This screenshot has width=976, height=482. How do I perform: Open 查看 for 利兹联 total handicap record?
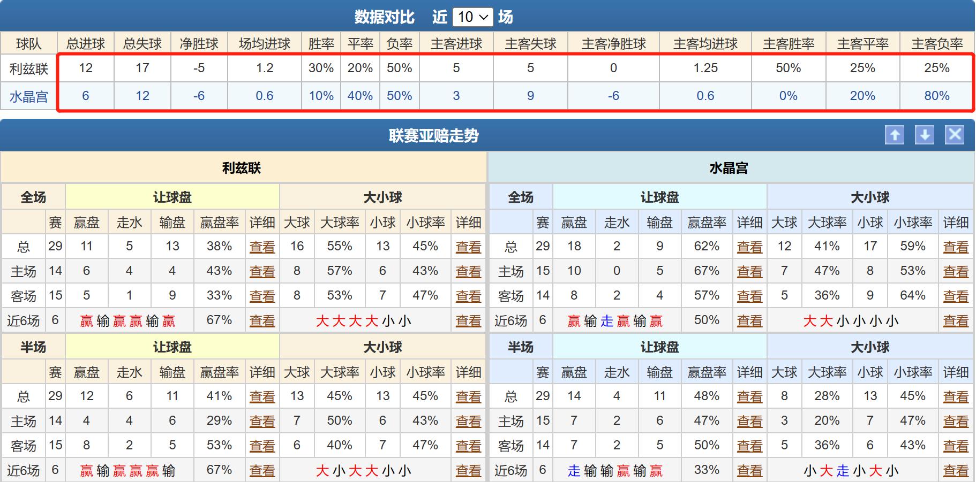pyautogui.click(x=262, y=247)
